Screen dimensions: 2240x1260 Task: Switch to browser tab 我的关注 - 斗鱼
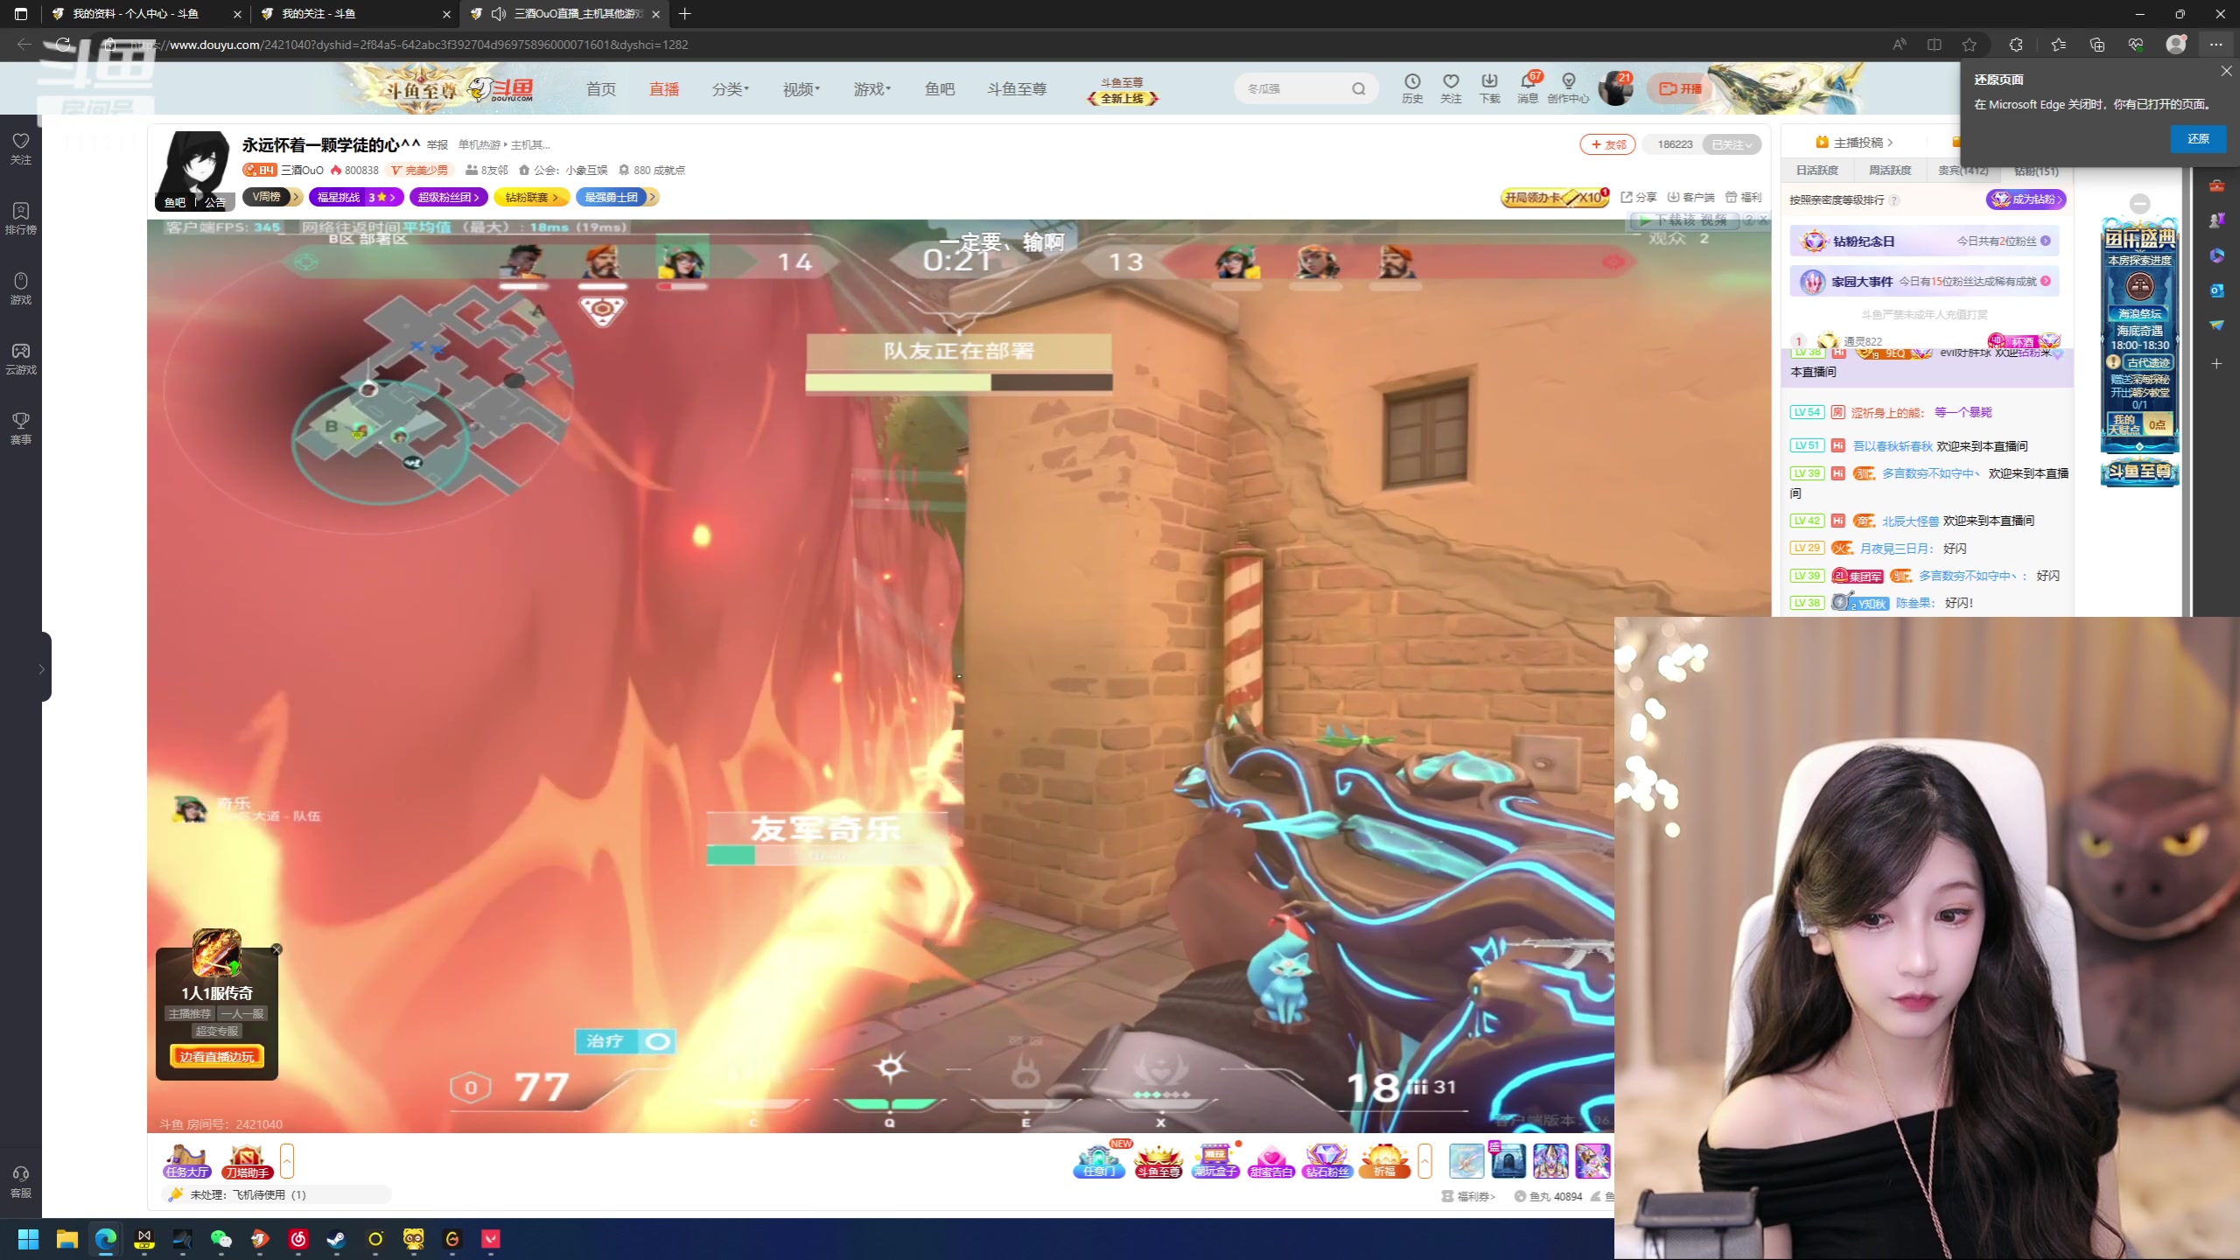point(354,14)
